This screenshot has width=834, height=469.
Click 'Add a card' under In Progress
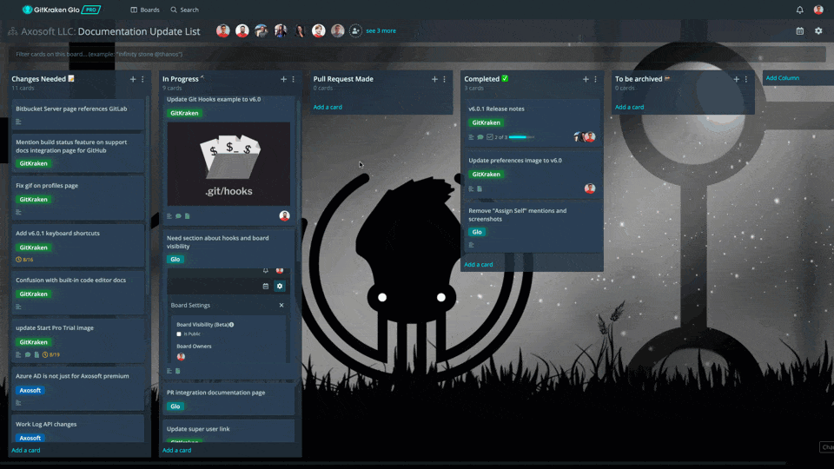(176, 450)
